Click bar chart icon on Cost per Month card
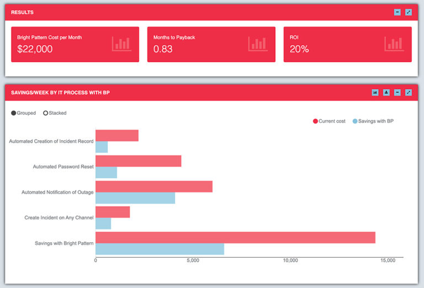Image resolution: width=424 pixels, height=288 pixels. pyautogui.click(x=121, y=44)
